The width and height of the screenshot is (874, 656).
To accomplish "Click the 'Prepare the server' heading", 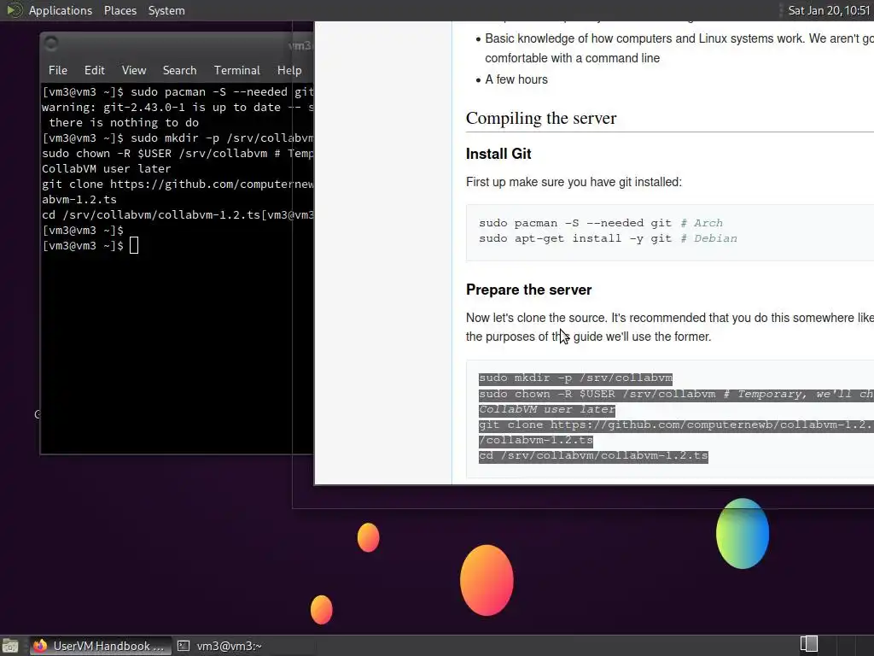I will point(528,290).
